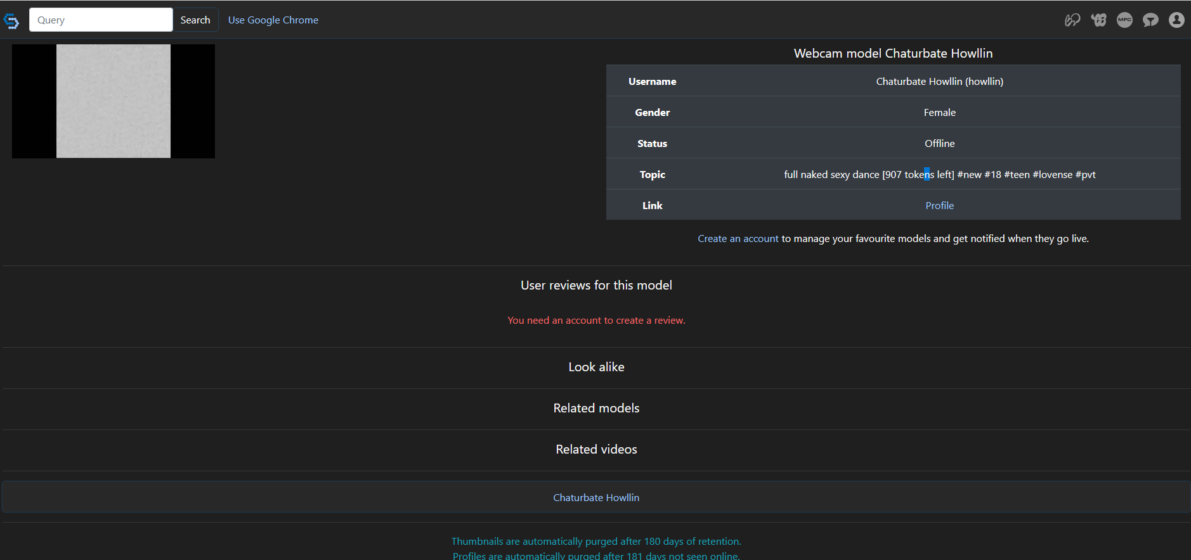This screenshot has height=560, width=1191.
Task: Click the Chaturbate Howllin (howllin) username value
Action: [x=939, y=81]
